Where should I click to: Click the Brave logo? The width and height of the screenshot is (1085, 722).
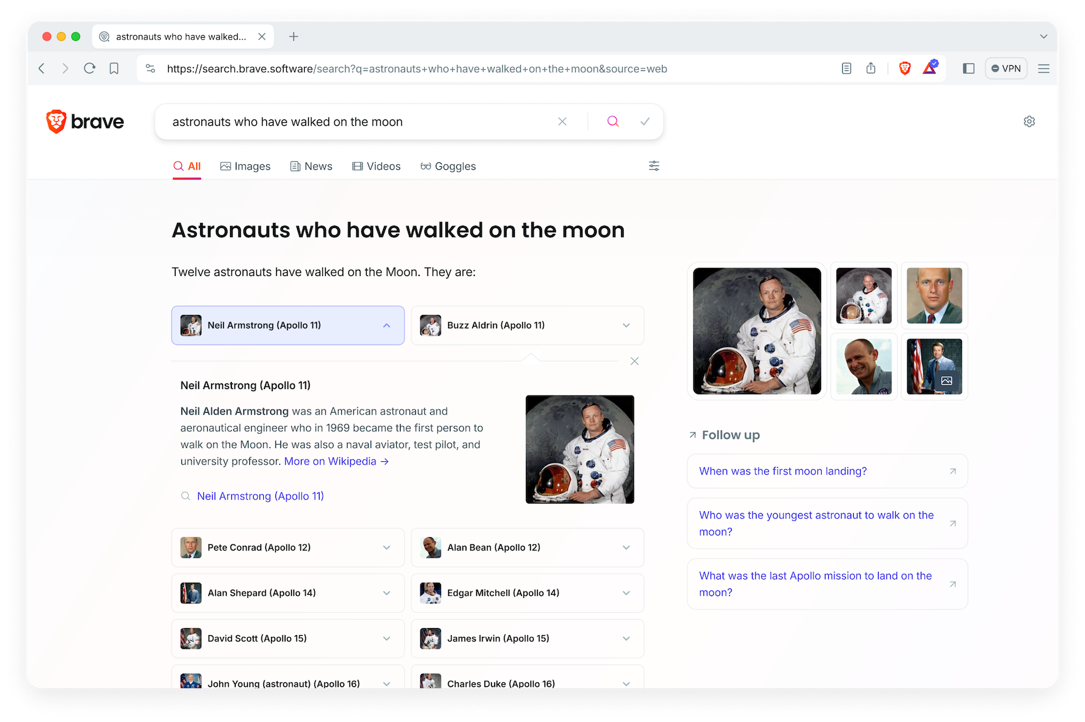tap(85, 121)
